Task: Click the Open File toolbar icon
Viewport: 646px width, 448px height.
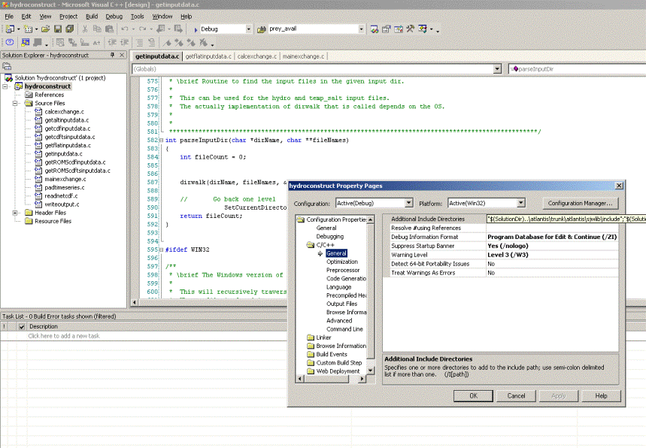Action: coord(45,29)
